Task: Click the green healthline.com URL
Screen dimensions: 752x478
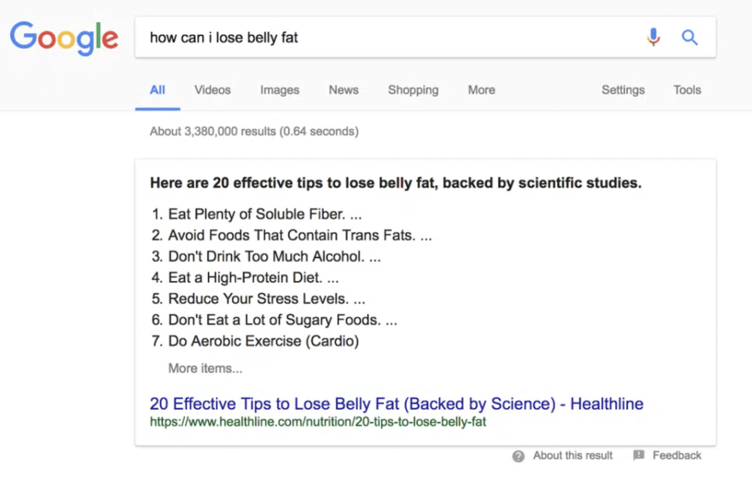Action: point(317,423)
